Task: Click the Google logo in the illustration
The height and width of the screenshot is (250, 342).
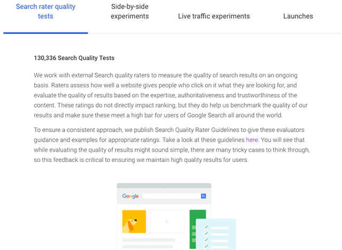Action: (x=130, y=196)
